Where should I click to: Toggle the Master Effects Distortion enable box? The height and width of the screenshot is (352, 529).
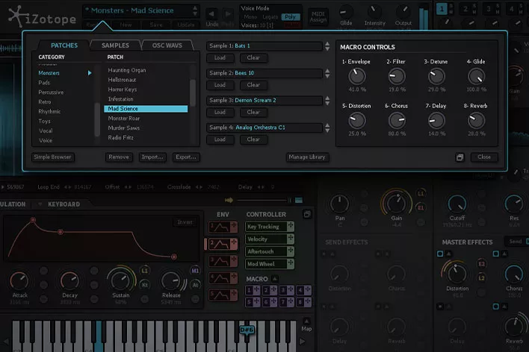[x=442, y=254]
